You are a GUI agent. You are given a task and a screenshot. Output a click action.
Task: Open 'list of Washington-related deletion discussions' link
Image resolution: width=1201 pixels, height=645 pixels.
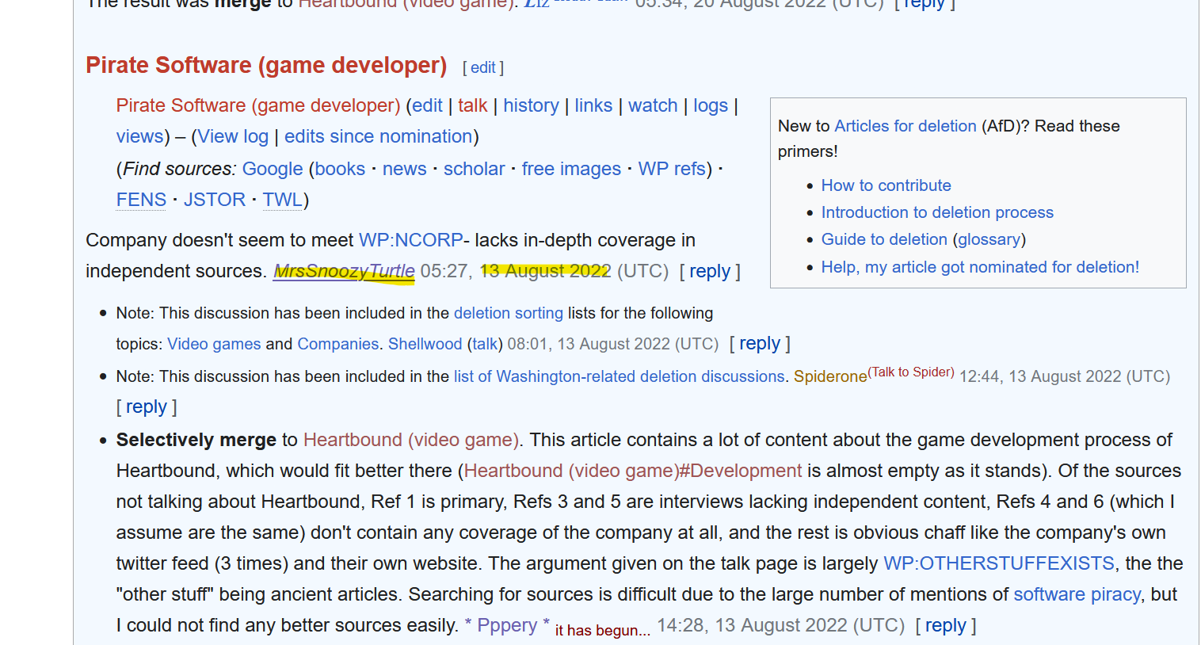pyautogui.click(x=620, y=376)
